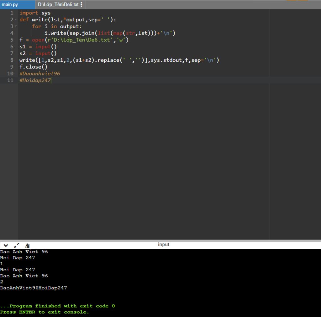Image resolution: width=321 pixels, height=317 pixels.
Task: Click the 'Press ENTER to exit console.' message
Action: tap(45, 312)
